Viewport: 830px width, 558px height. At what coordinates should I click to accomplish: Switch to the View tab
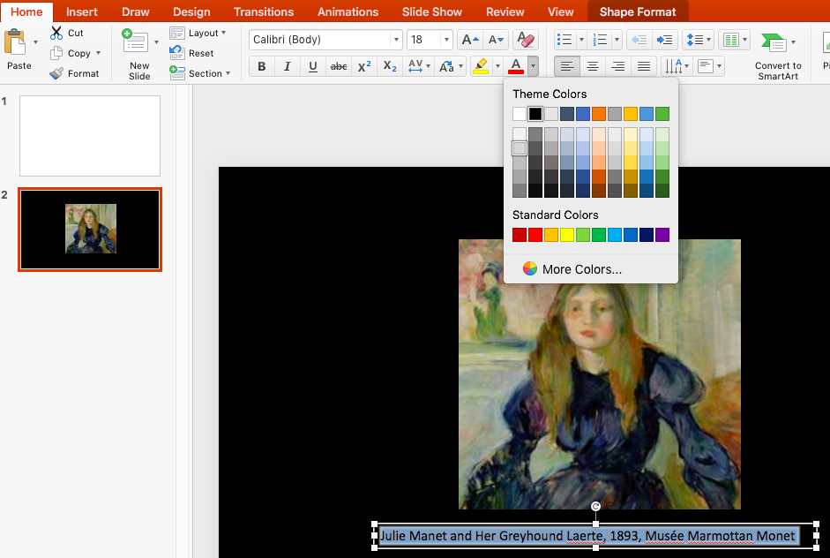tap(561, 11)
